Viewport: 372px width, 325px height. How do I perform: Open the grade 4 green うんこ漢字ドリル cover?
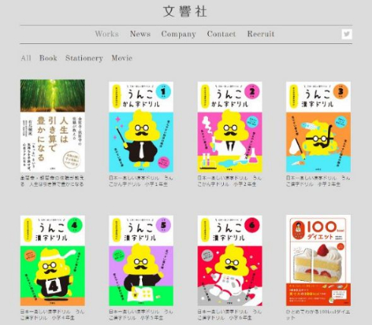tap(52, 260)
